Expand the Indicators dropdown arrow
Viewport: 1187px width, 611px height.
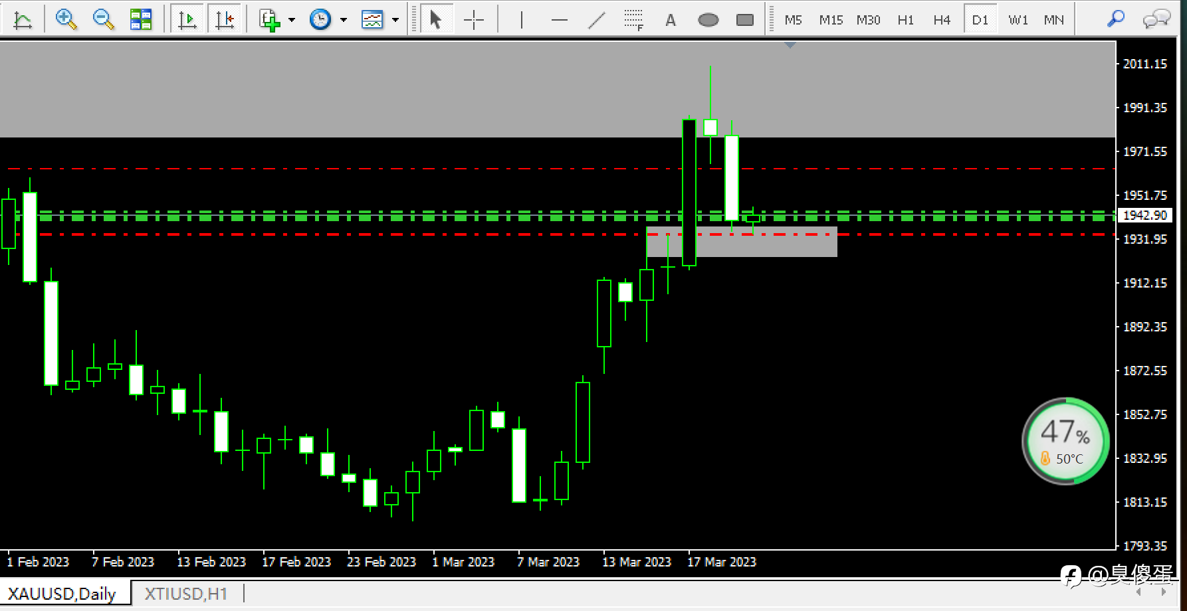(292, 20)
